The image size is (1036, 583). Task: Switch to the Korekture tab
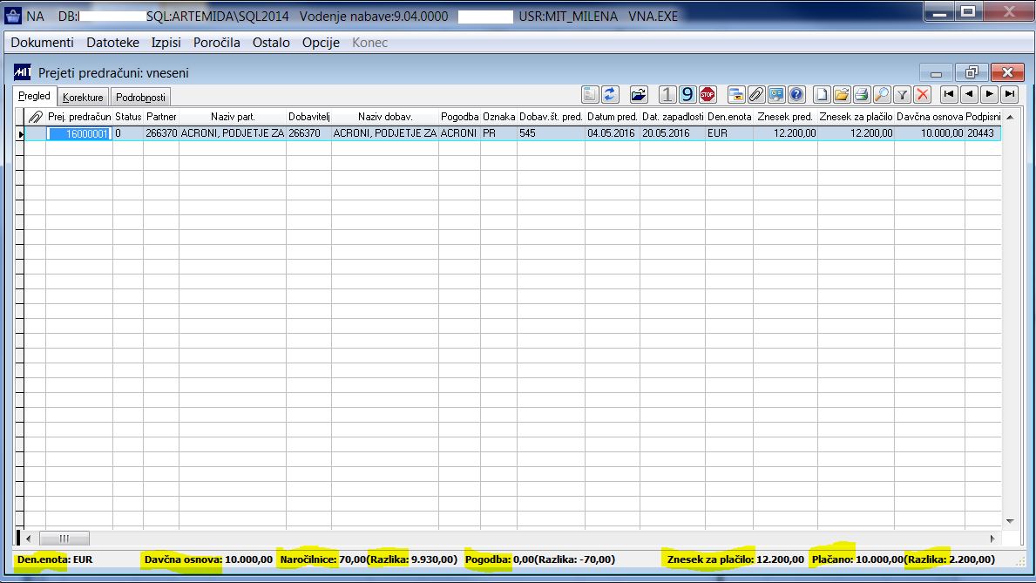(83, 98)
